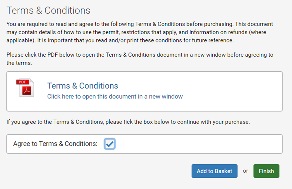292x189 pixels.
Task: Click the paragraph starting "You are required to read"
Action: [140, 32]
